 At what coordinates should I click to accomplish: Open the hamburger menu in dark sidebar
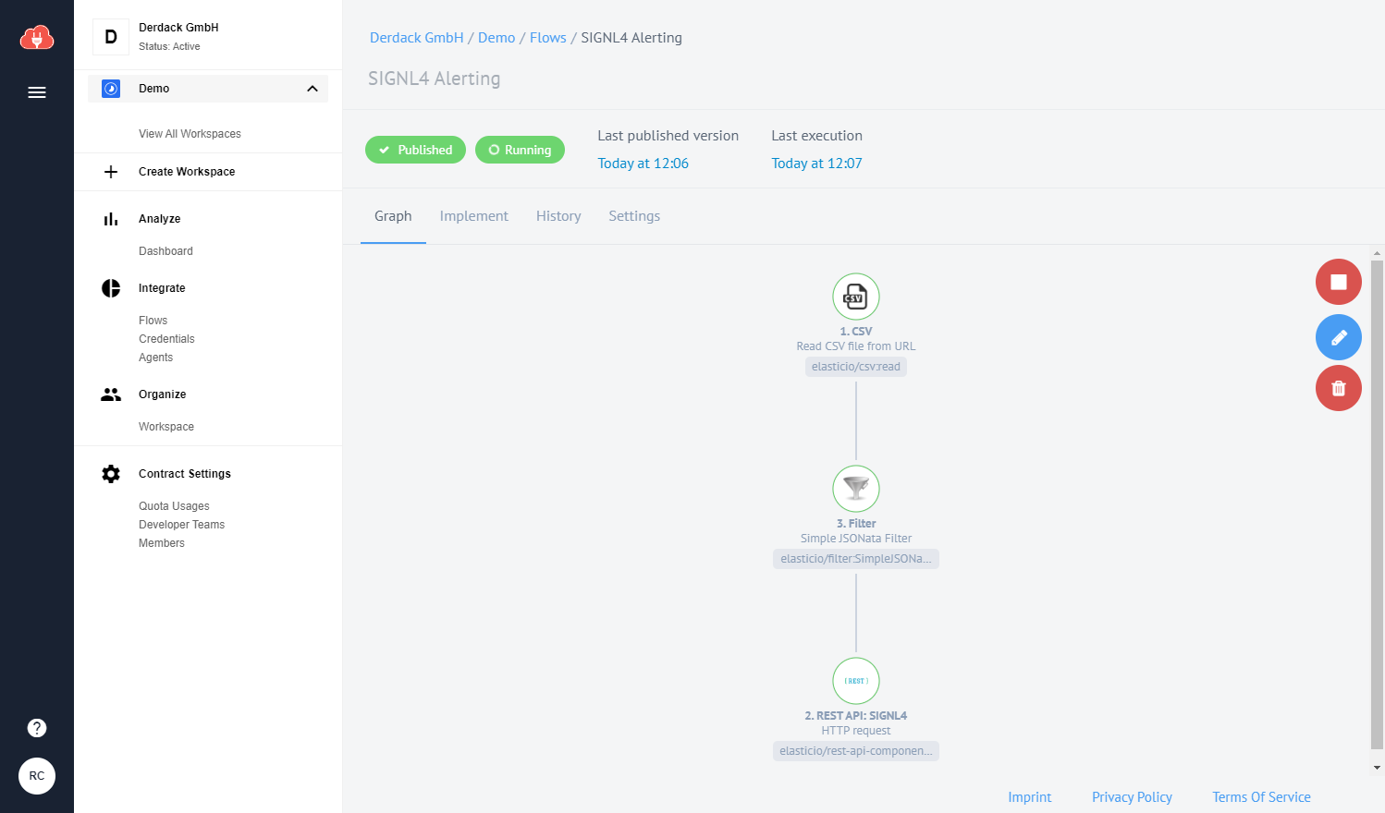click(x=37, y=92)
